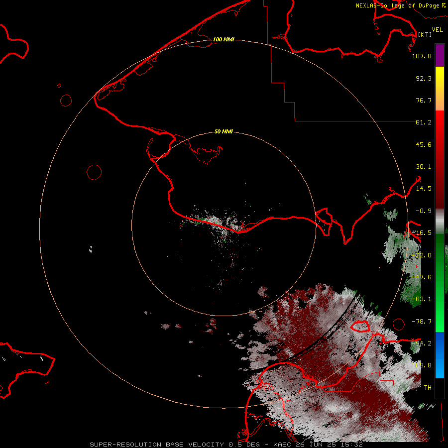Click the [KT] units label
Screen dimensions: 448x448
pyautogui.click(x=425, y=34)
